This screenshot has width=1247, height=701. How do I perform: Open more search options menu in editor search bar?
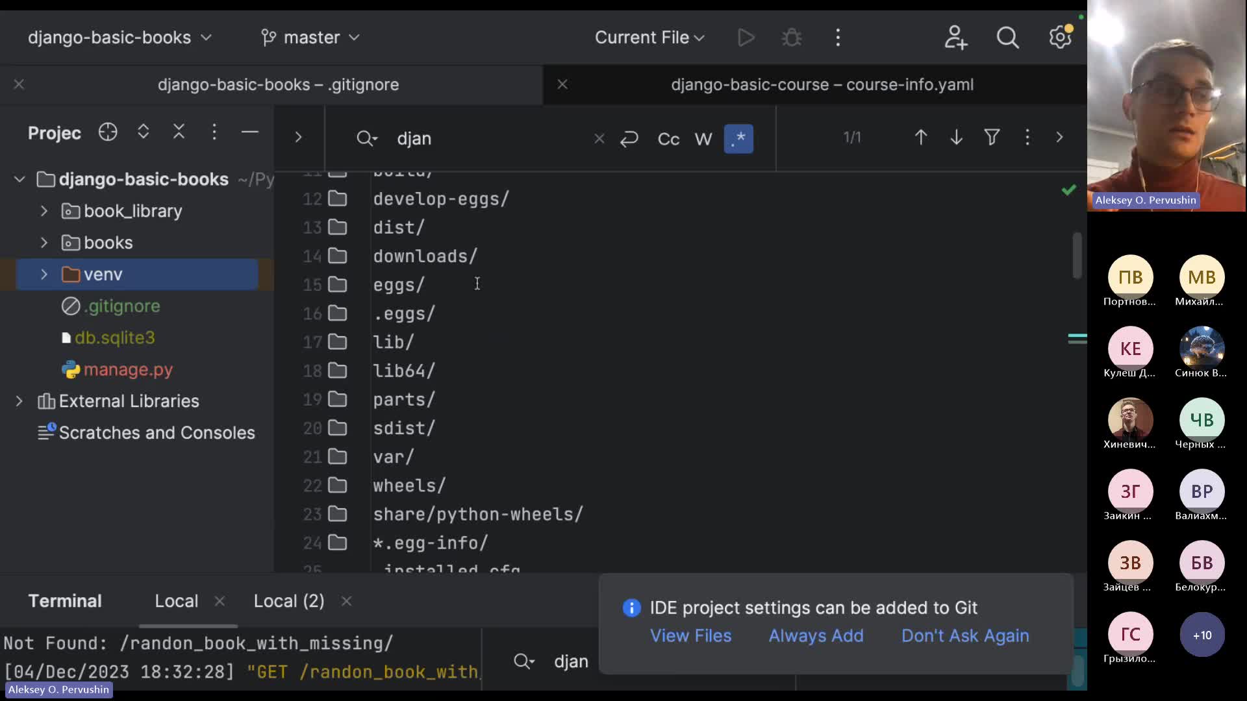(1027, 138)
